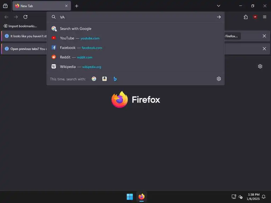Click the Firefox taskbar icon

click(x=142, y=197)
